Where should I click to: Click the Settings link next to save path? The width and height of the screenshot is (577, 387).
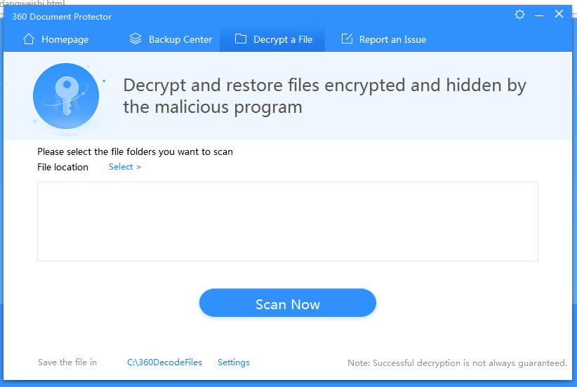pyautogui.click(x=234, y=362)
